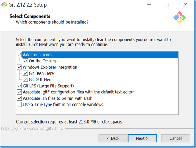Toggle the Git GUI Here checkbox
This screenshot has height=148, width=196.
click(x=26, y=79)
